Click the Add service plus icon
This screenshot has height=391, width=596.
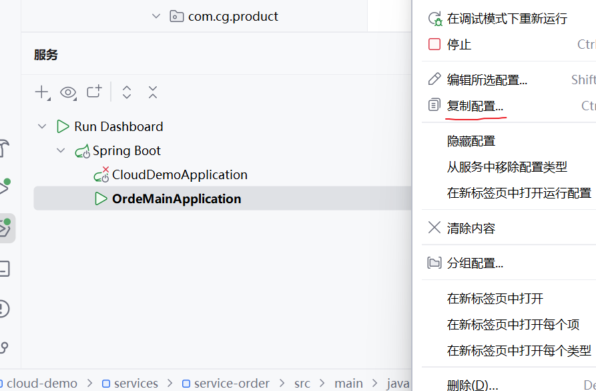42,92
